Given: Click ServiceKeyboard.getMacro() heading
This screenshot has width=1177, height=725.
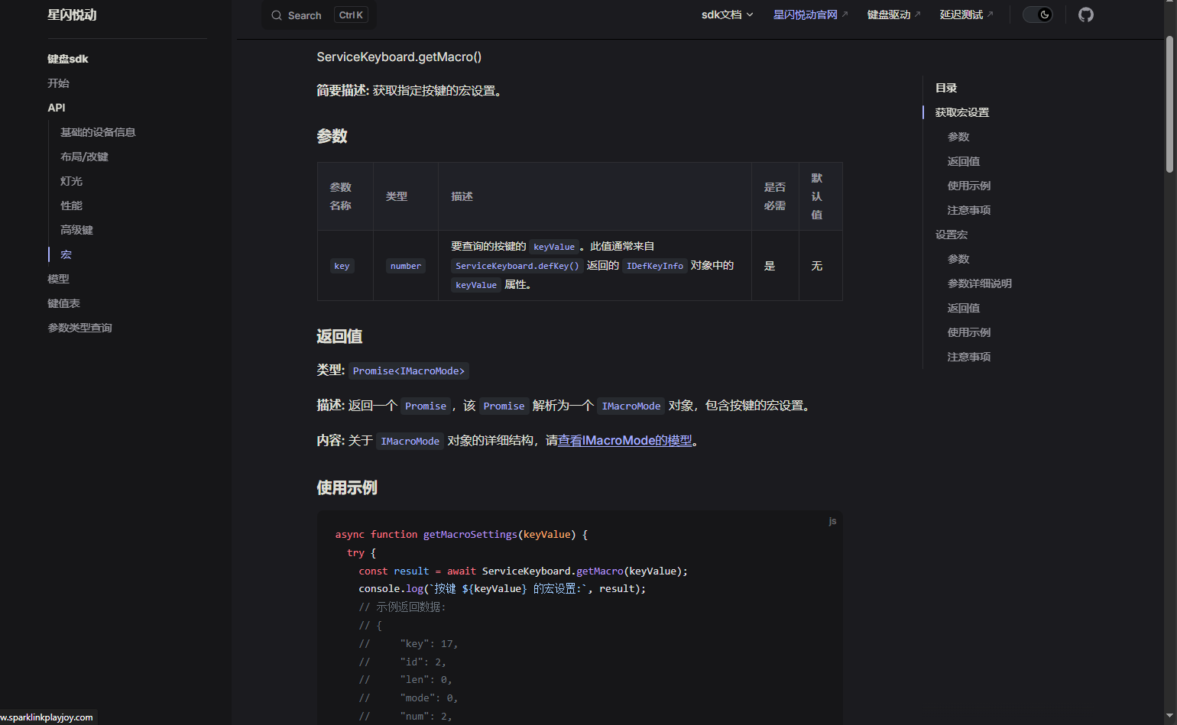Looking at the screenshot, I should [x=399, y=57].
